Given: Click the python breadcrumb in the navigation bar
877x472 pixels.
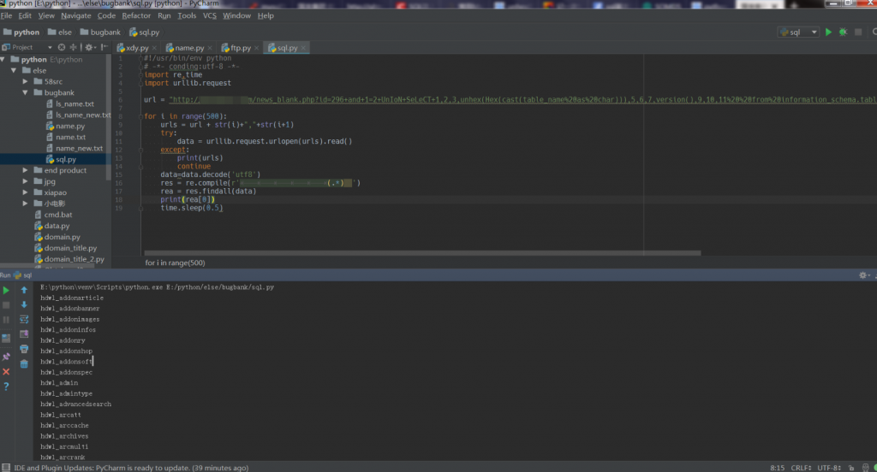Looking at the screenshot, I should 21,32.
